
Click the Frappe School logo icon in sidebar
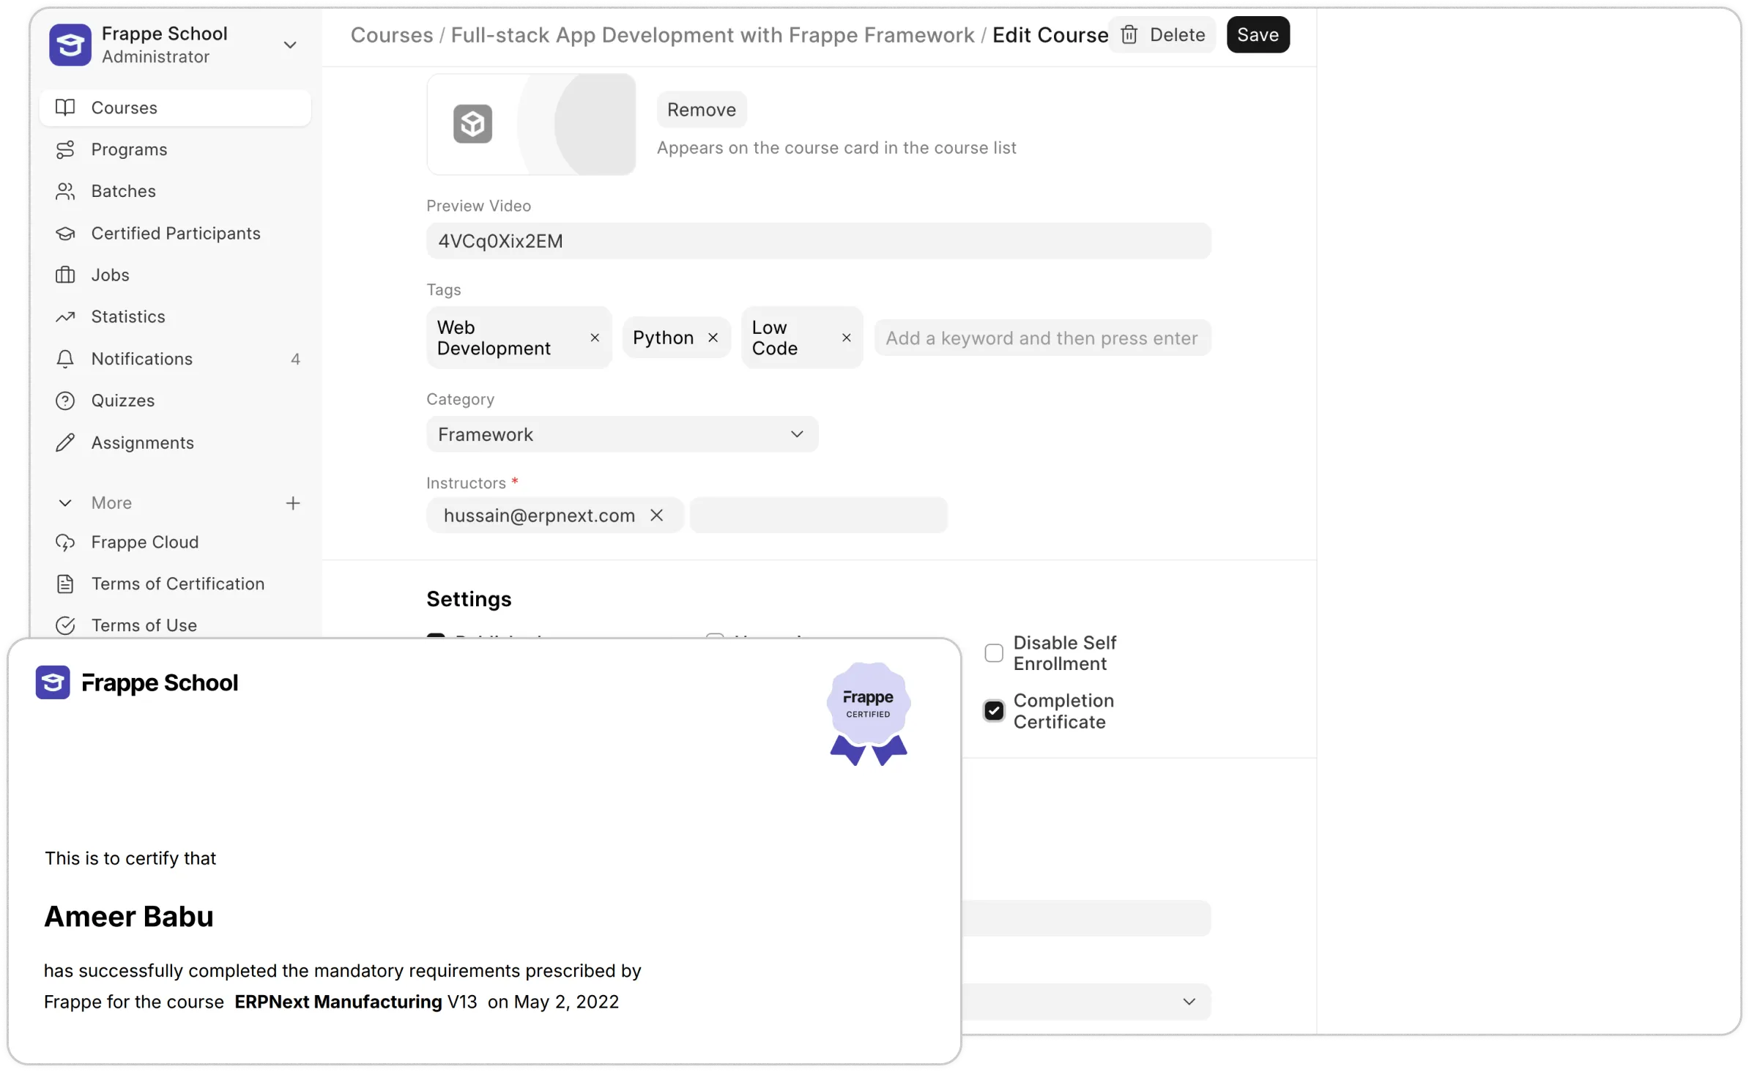pos(70,45)
